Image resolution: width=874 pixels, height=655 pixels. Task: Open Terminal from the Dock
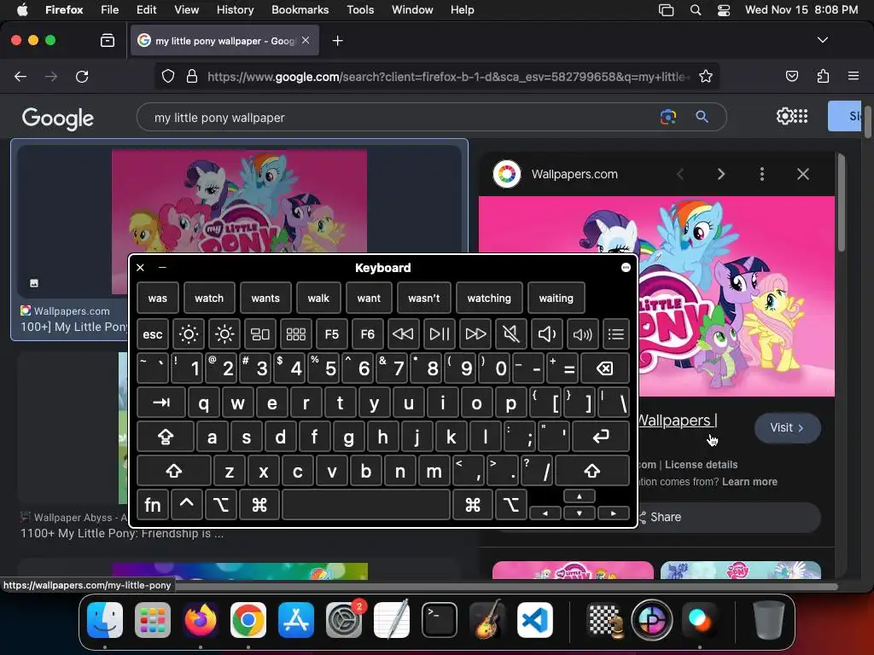pos(440,620)
